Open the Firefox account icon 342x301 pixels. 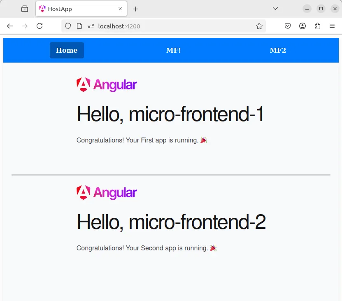(x=302, y=26)
